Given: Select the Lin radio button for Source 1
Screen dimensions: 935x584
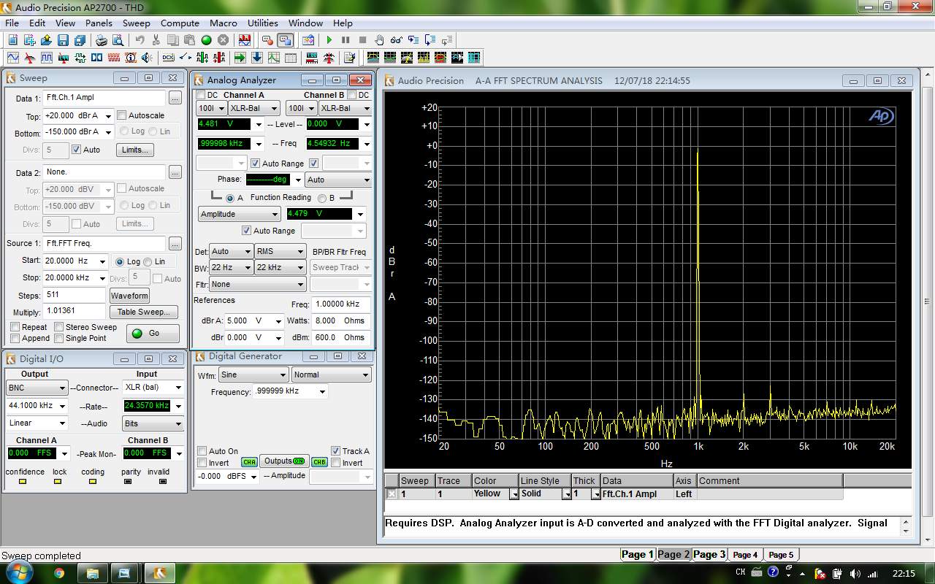Looking at the screenshot, I should [148, 261].
